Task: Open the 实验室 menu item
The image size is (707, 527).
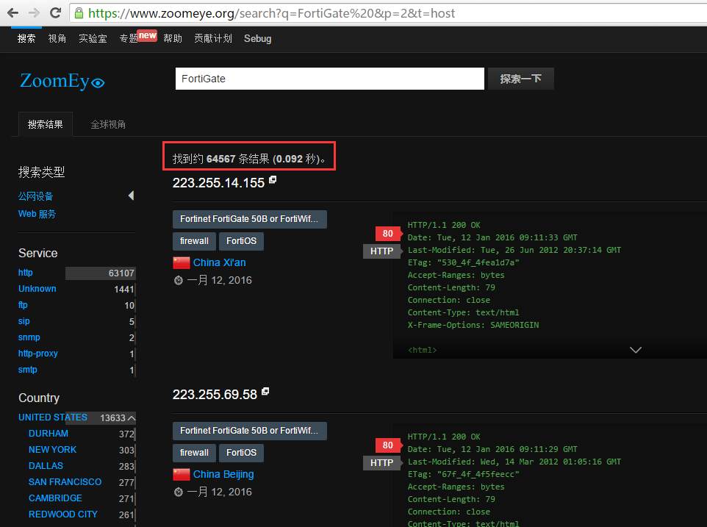Action: coord(93,38)
